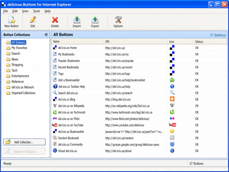Click the edit icon beside Recent Bookmarks

tap(55, 67)
